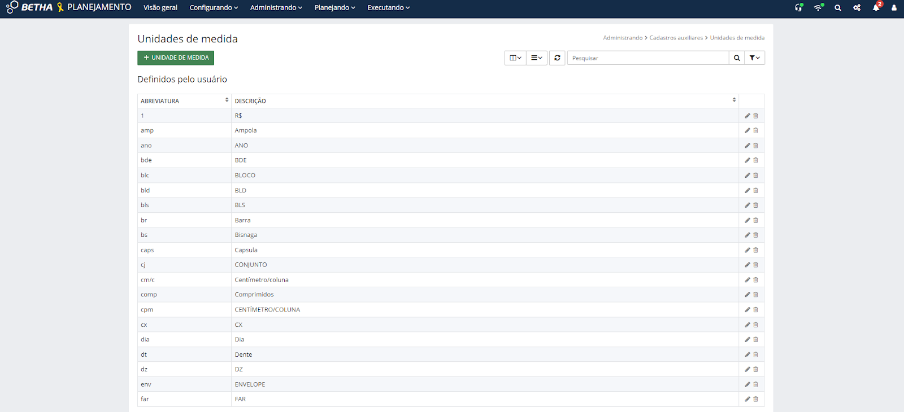Edit the BLS row
904x412 pixels.
point(747,205)
